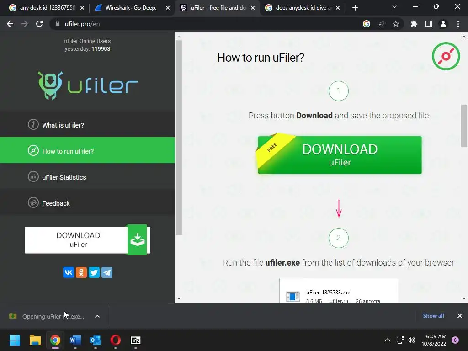
Task: Open the Telegram social link
Action: 107,272
